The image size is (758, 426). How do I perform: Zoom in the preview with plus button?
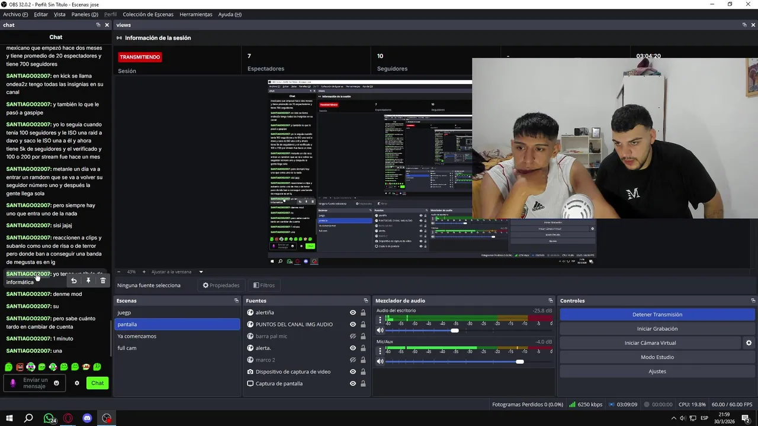[144, 272]
